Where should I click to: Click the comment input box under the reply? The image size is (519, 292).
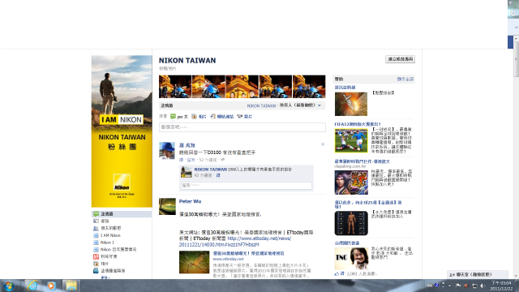tap(247, 186)
